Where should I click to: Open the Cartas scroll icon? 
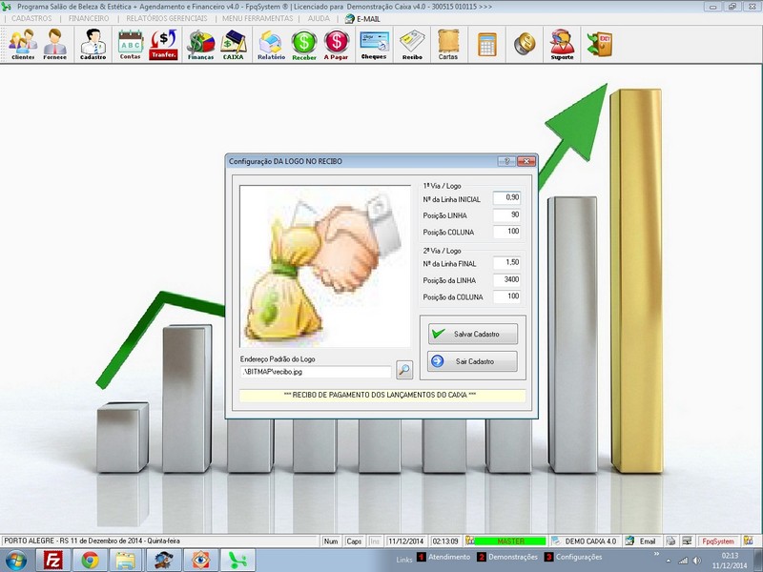click(448, 44)
